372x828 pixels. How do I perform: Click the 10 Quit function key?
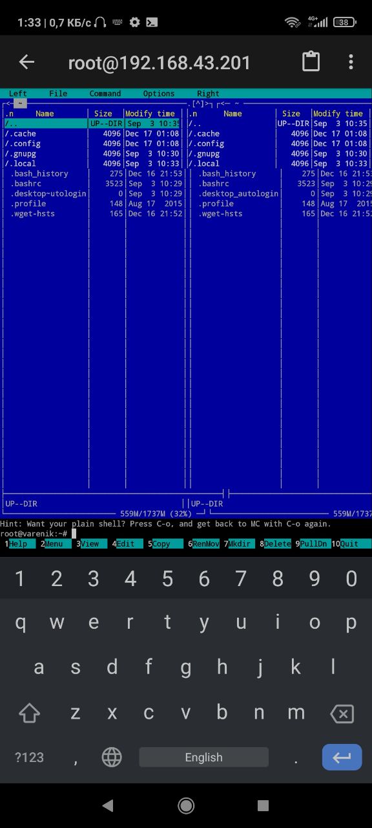pyautogui.click(x=352, y=544)
